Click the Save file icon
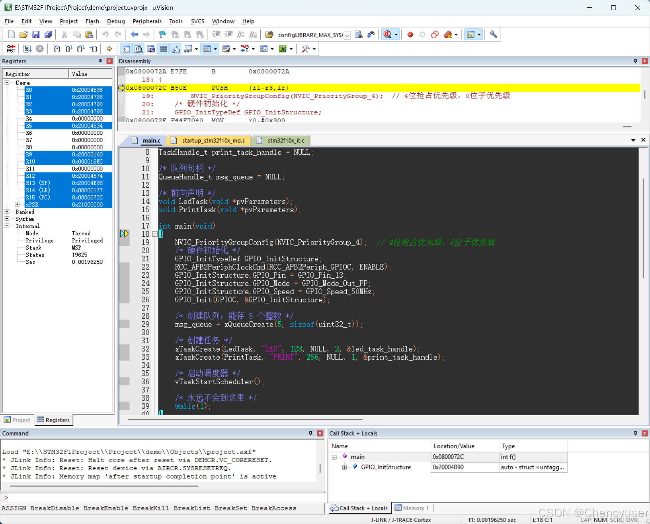Screen dimensions: 650x524 click(x=36, y=35)
